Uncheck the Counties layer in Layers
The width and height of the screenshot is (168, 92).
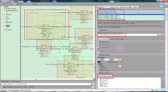point(5,30)
